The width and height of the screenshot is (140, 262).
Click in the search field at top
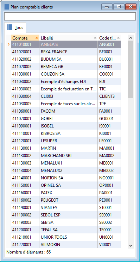70,16
